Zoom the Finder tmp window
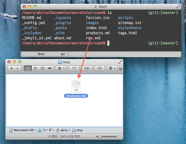This screenshot has width=186, height=144. [20, 62]
